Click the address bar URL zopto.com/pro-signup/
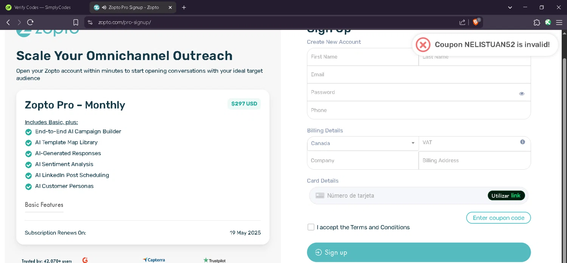Image resolution: width=567 pixels, height=263 pixels. (125, 22)
